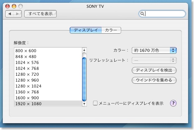Select the 1920 × 1080 resolution
The height and width of the screenshot is (130, 194).
coord(48,104)
